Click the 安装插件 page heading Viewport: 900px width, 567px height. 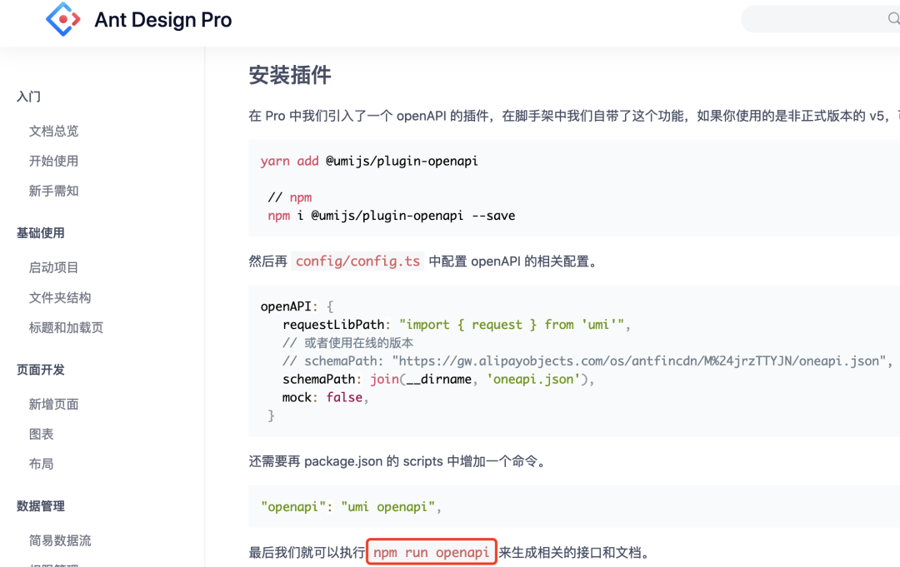click(290, 75)
